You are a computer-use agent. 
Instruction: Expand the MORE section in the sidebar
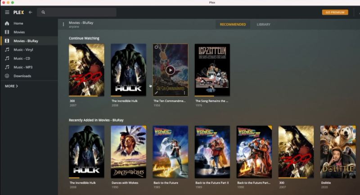pos(11,86)
